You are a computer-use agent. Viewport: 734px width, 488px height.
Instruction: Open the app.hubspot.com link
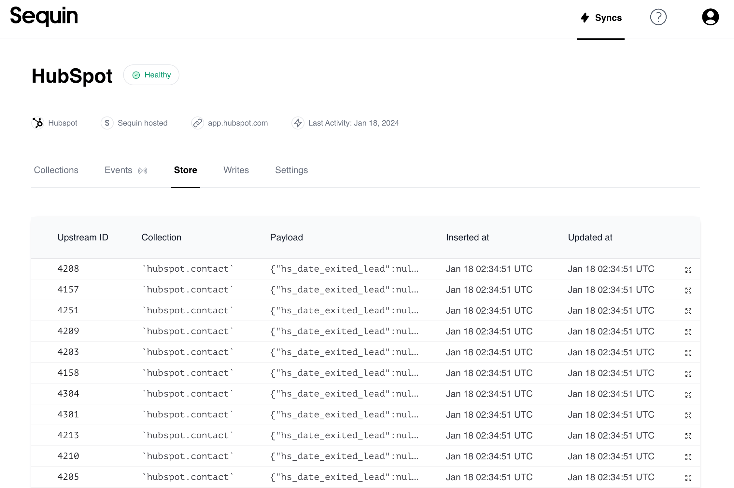pos(238,123)
